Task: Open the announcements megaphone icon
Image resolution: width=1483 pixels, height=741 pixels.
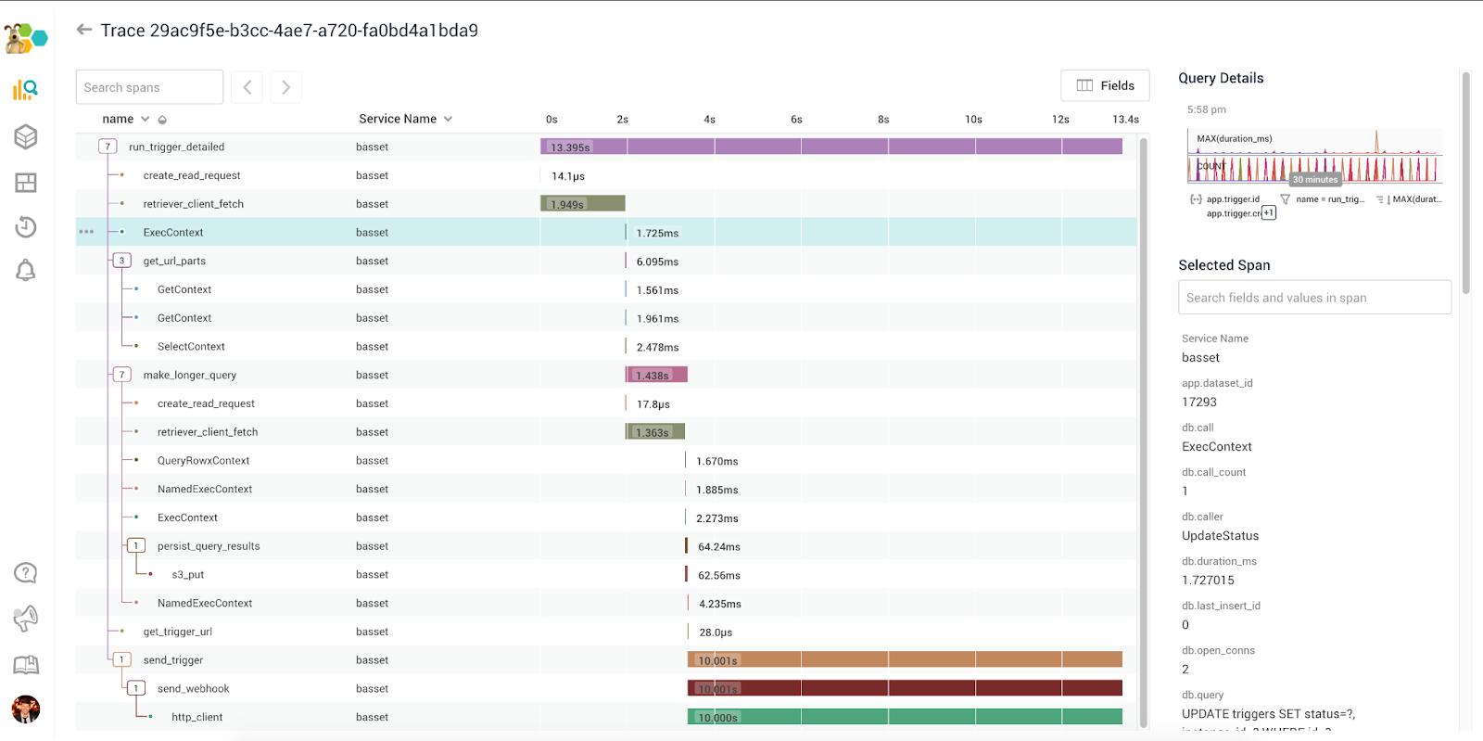Action: pyautogui.click(x=26, y=619)
